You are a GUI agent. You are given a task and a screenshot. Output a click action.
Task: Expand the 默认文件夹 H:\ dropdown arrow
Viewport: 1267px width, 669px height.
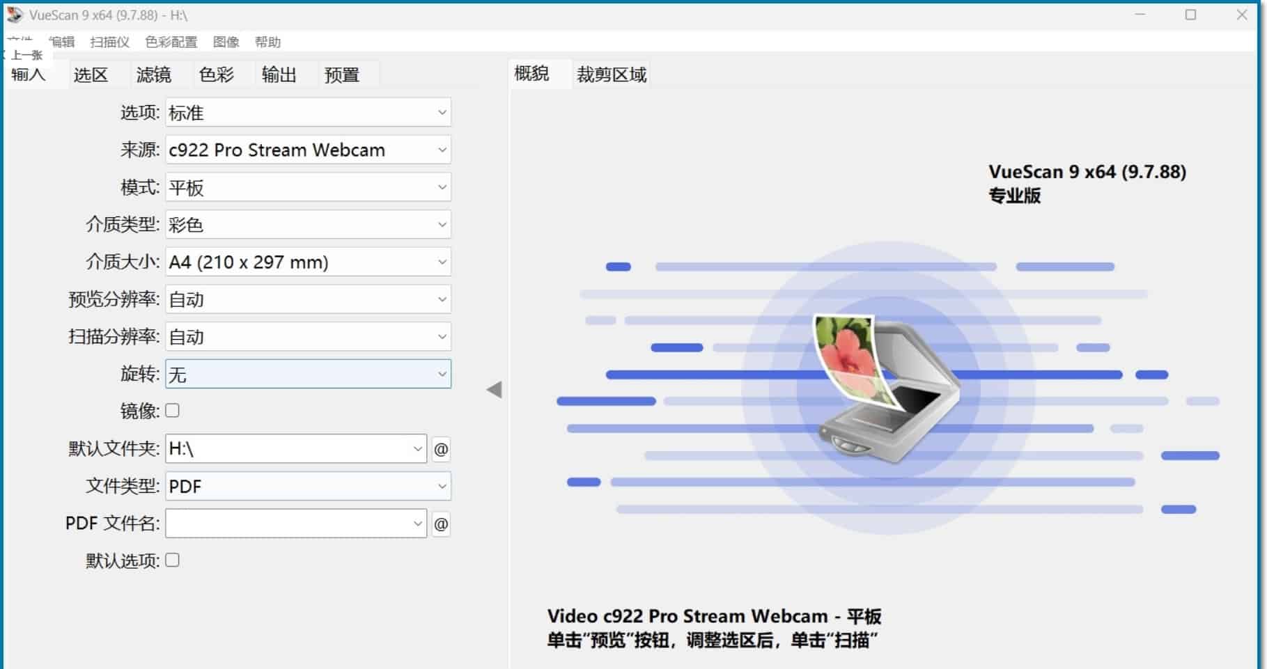[417, 449]
